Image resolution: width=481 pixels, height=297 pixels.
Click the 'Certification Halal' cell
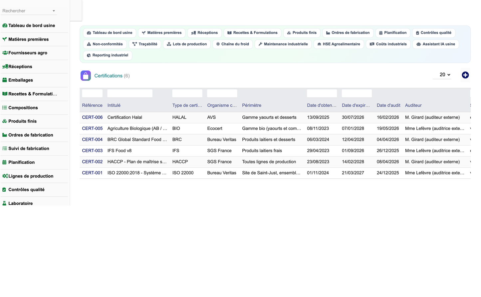coord(125,117)
